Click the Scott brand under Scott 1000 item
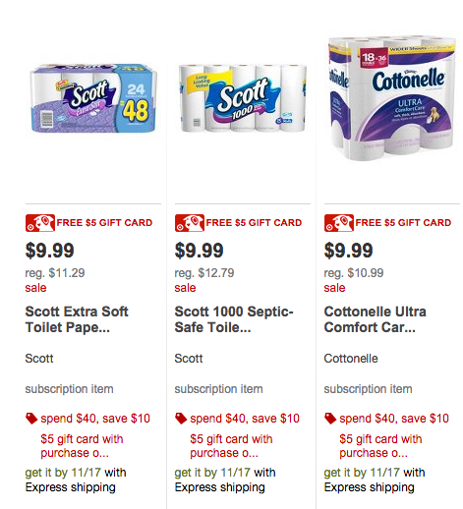The width and height of the screenshot is (463, 509). 189,359
